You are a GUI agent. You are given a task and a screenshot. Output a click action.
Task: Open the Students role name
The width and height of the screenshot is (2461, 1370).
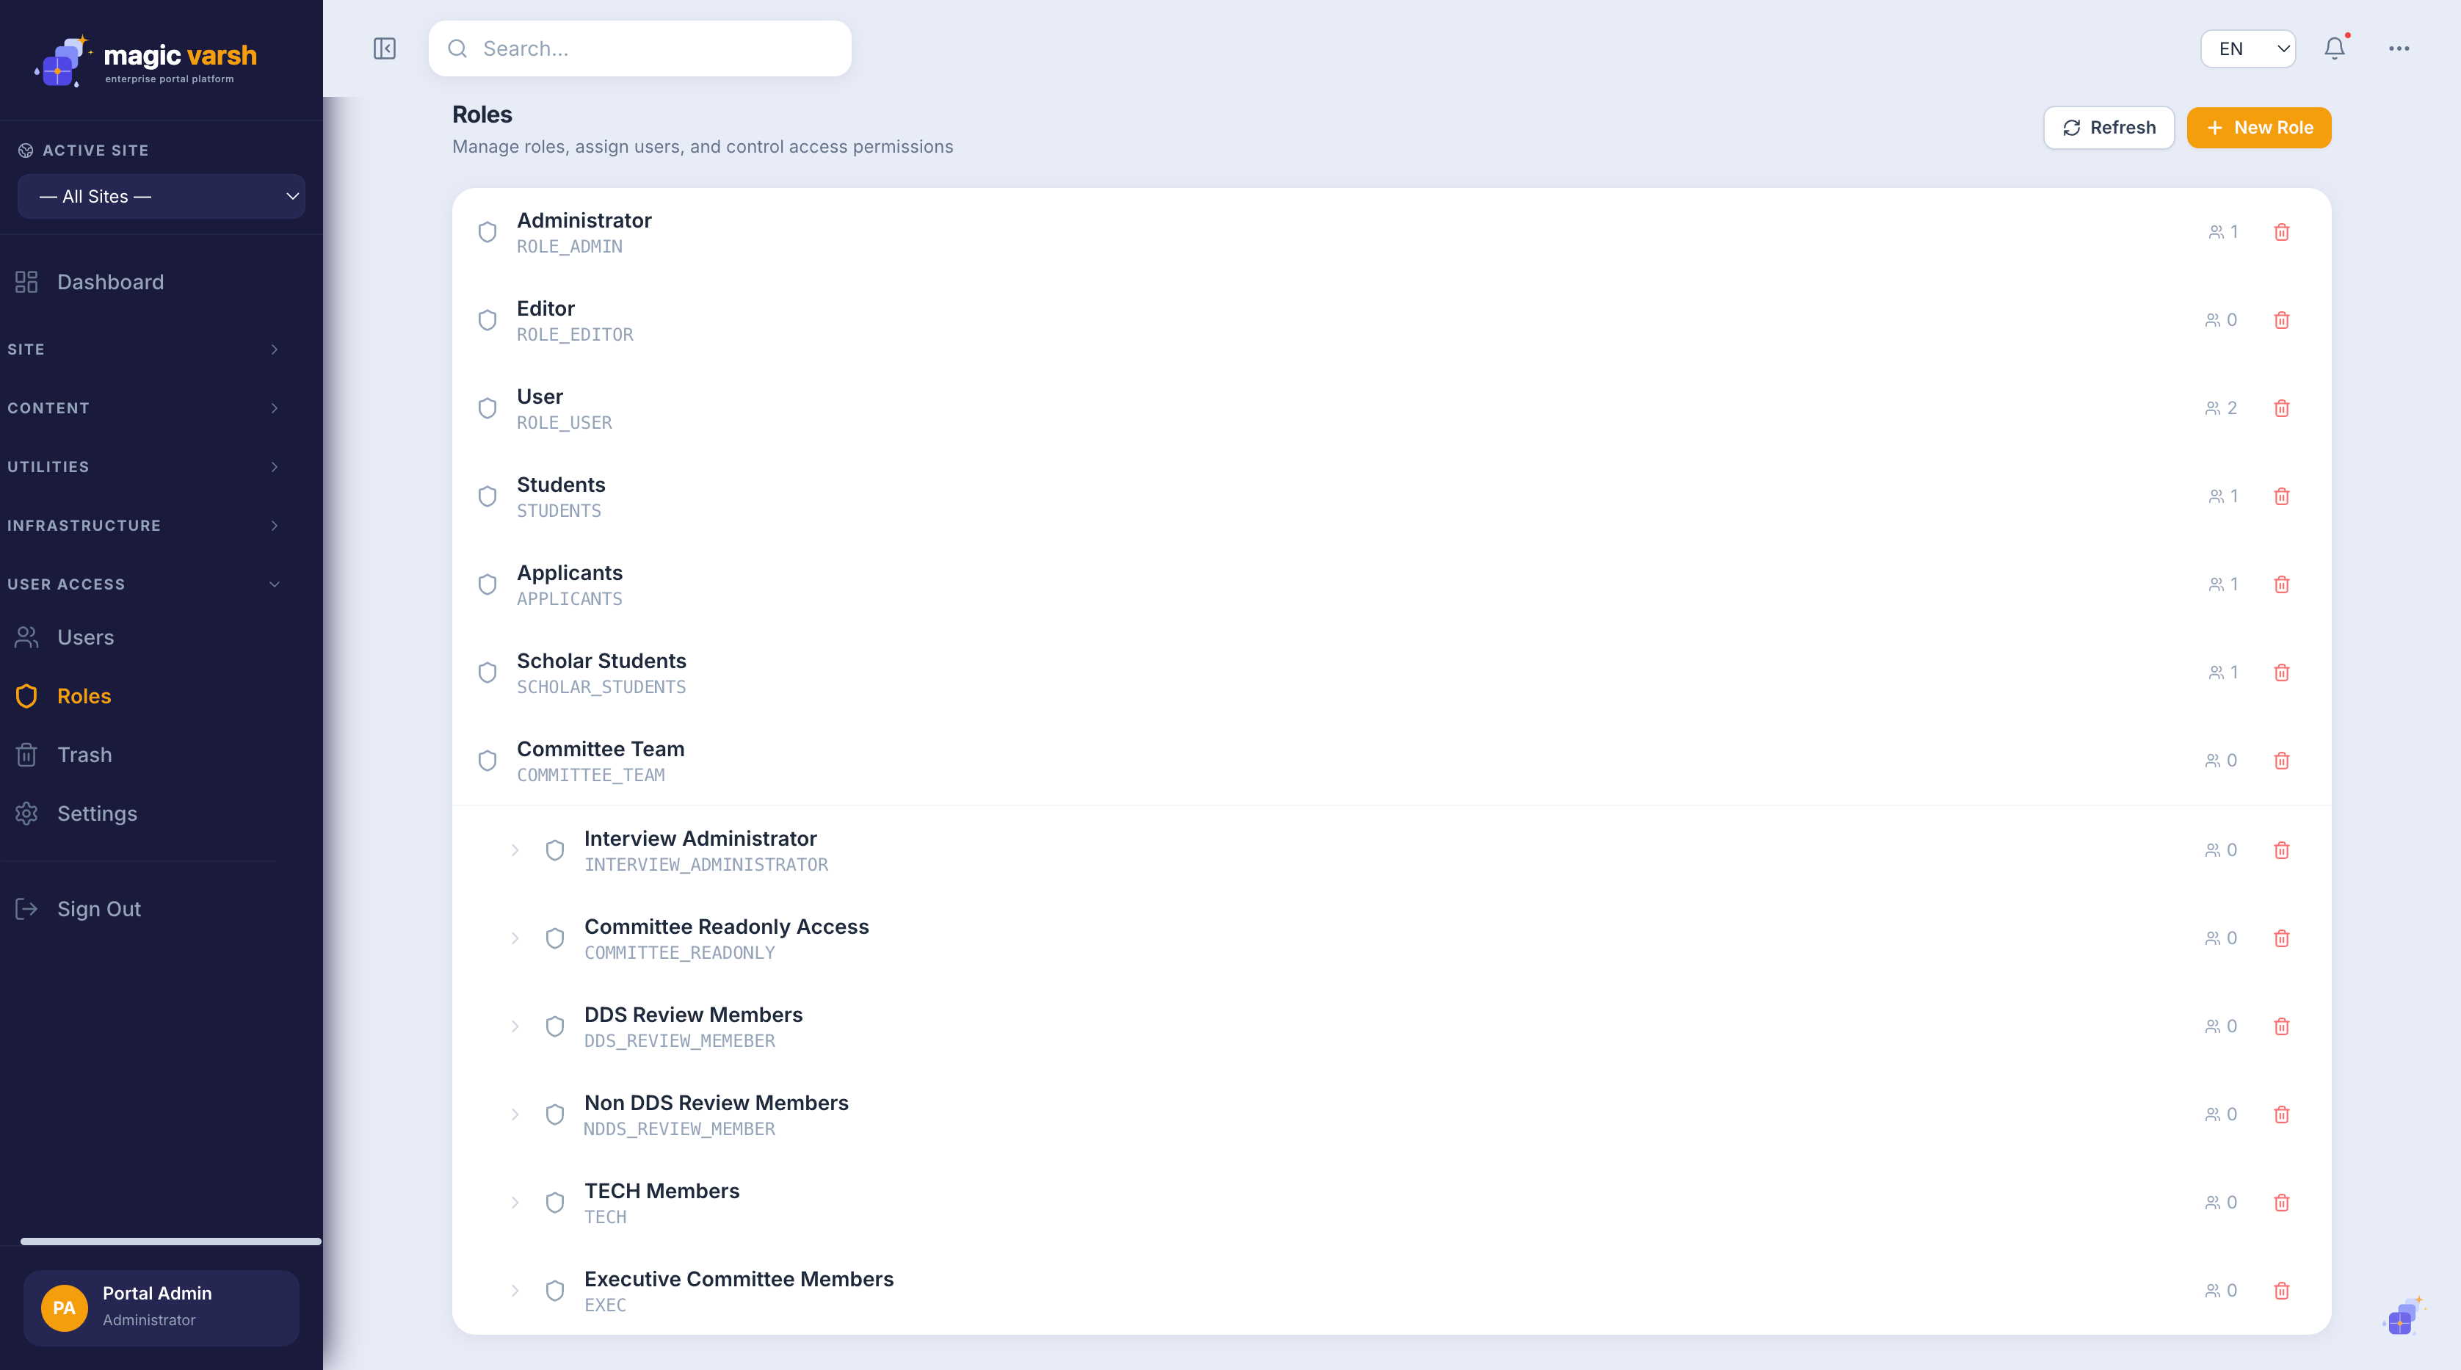coord(561,485)
